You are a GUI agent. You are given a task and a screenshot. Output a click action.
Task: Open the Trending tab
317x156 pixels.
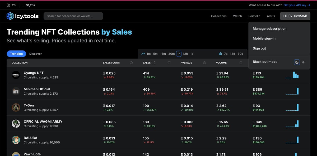(16, 54)
